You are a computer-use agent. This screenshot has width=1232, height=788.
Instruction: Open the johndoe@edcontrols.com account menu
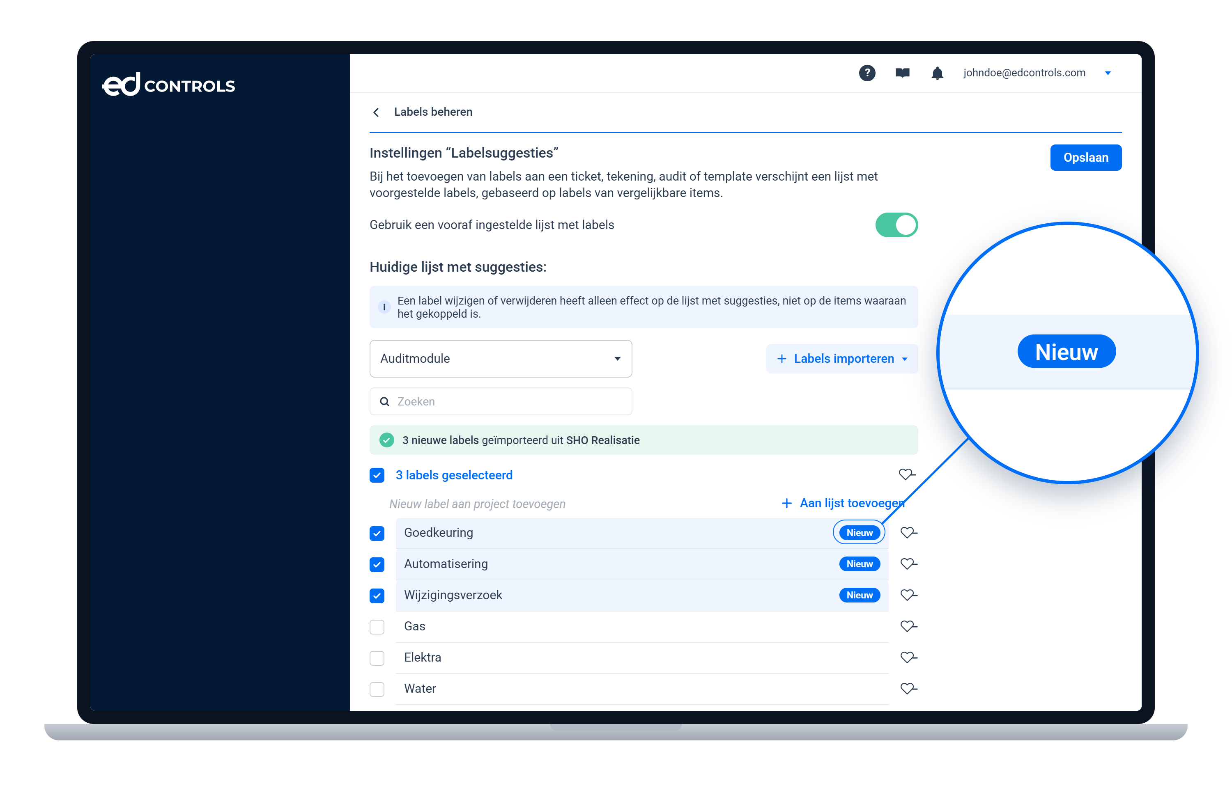(x=1037, y=73)
